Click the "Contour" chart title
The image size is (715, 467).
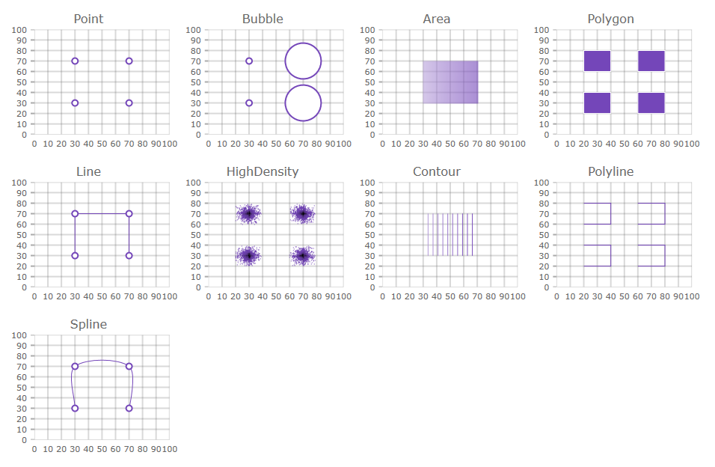click(437, 172)
